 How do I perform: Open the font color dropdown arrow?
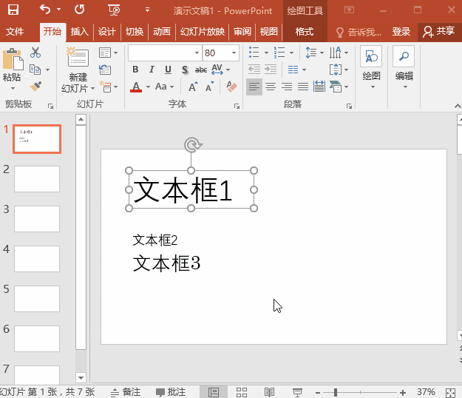pyautogui.click(x=148, y=87)
